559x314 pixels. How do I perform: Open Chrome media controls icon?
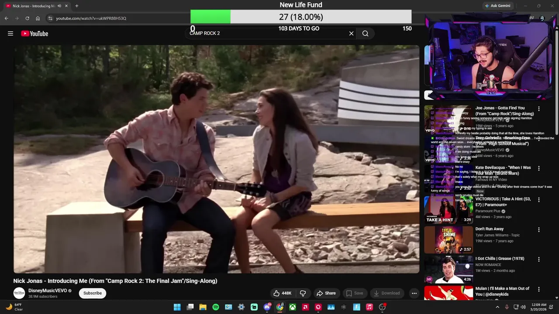(531, 18)
